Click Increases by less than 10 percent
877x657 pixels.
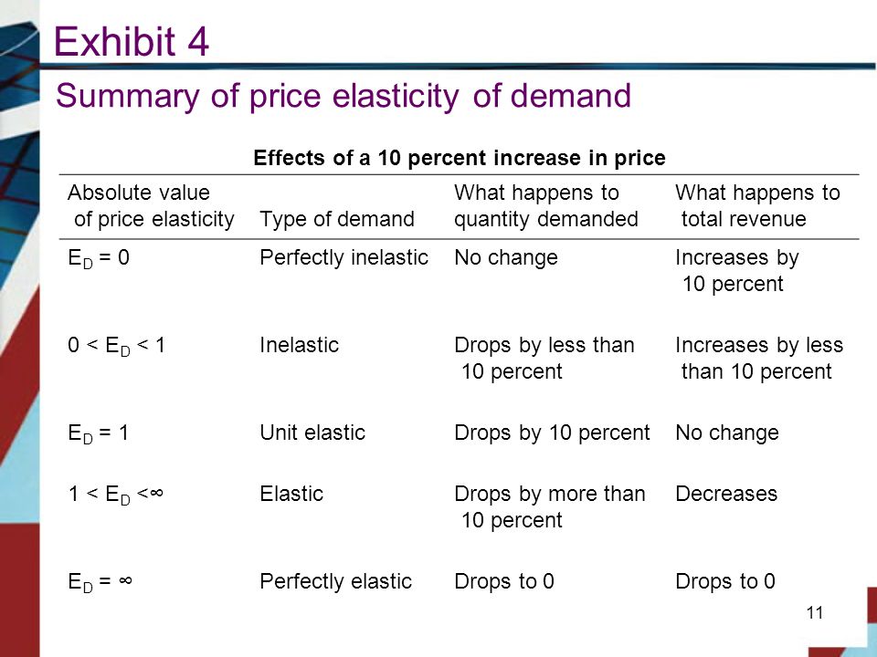coord(759,358)
